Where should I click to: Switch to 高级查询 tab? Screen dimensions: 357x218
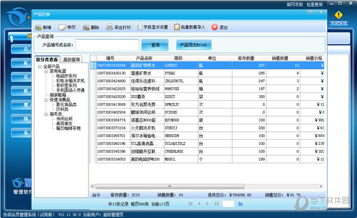click(71, 60)
